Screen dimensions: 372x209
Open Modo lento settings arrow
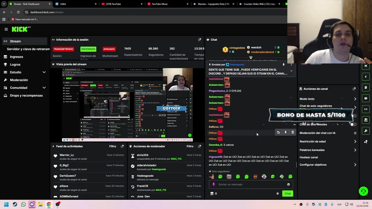point(355,99)
